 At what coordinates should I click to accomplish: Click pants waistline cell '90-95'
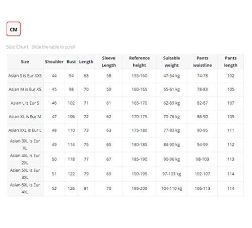(x=202, y=130)
